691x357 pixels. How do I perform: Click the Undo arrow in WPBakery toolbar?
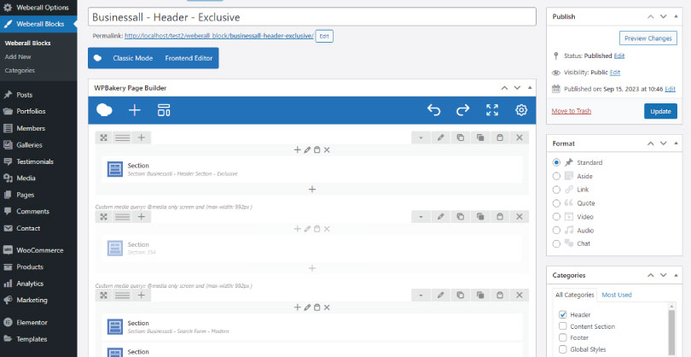[x=433, y=110]
